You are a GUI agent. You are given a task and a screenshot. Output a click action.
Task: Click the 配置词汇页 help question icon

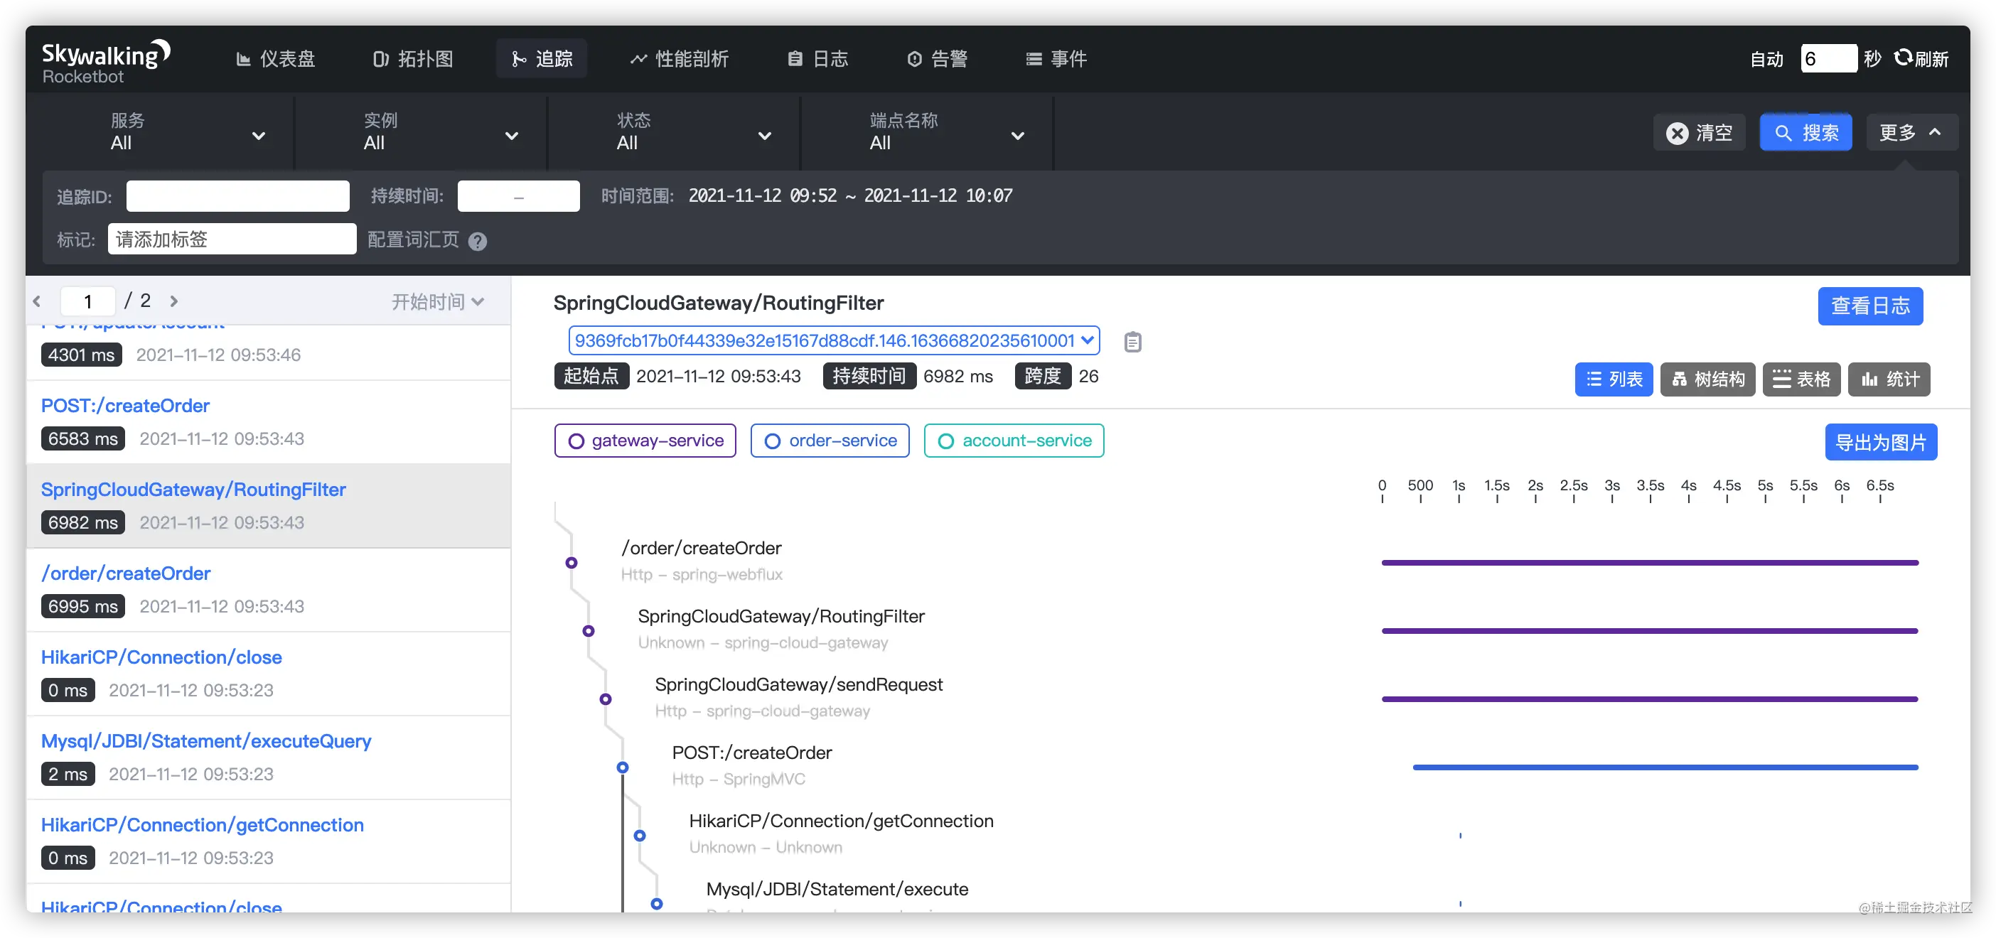(477, 241)
